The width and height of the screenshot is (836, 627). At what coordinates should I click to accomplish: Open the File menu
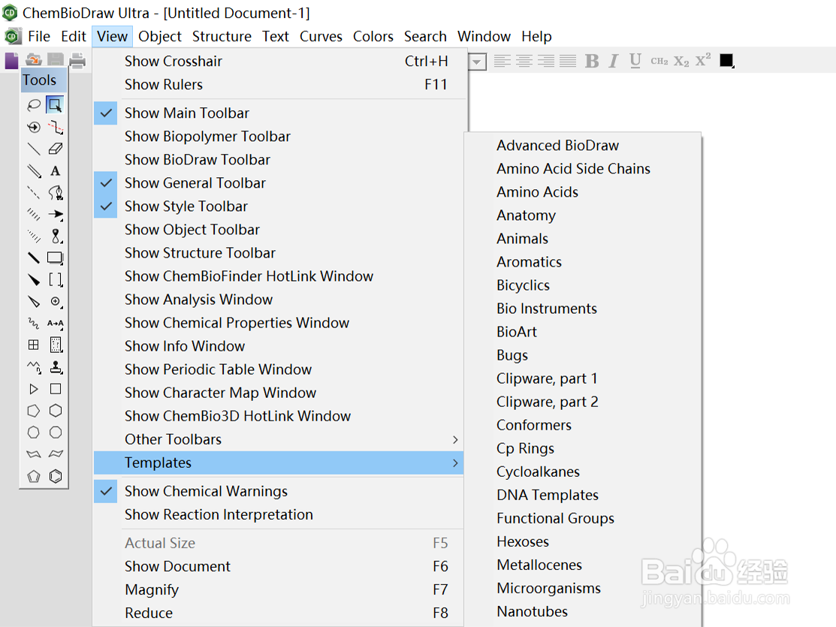(x=39, y=36)
